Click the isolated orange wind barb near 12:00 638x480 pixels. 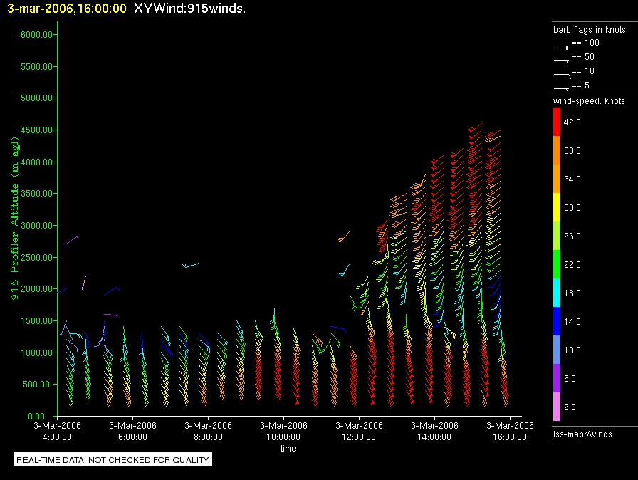[x=344, y=236]
